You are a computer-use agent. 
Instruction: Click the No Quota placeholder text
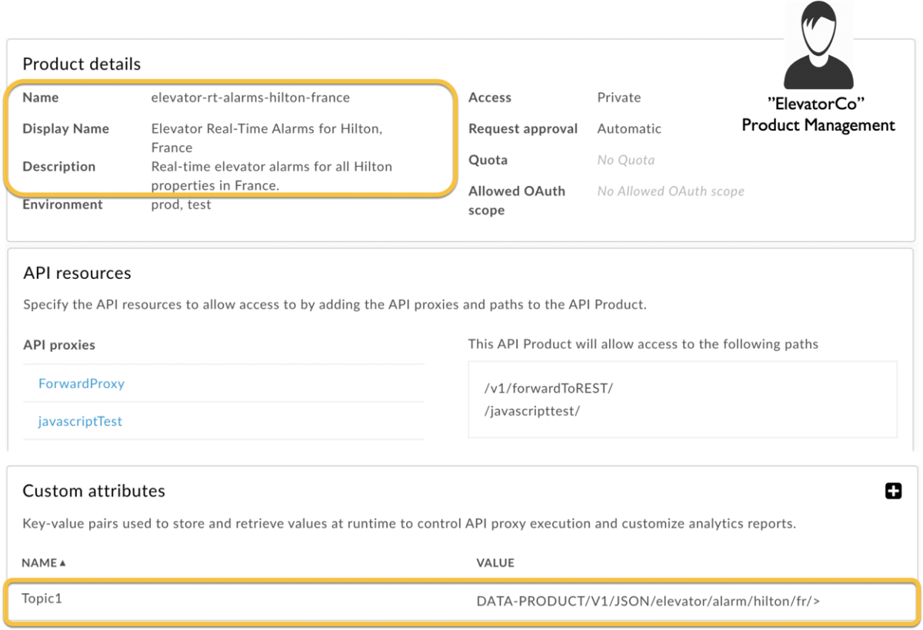click(625, 160)
